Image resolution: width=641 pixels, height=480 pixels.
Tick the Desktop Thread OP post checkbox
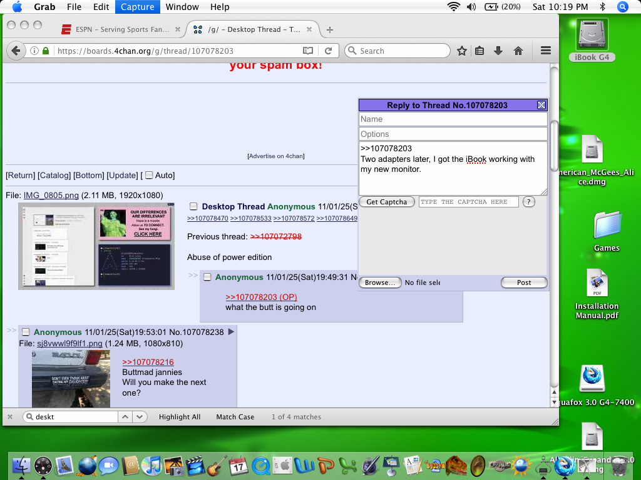(193, 206)
